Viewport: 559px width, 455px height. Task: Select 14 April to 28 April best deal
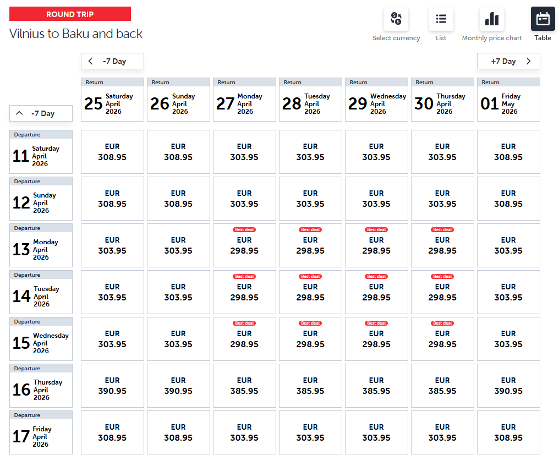point(310,292)
